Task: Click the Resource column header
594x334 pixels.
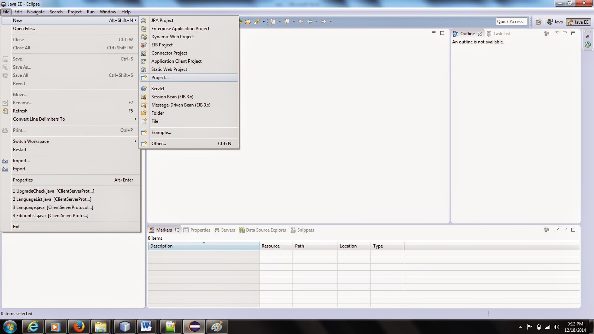Action: click(x=276, y=246)
